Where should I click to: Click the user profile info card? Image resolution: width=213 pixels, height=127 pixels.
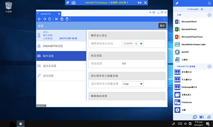61,35
